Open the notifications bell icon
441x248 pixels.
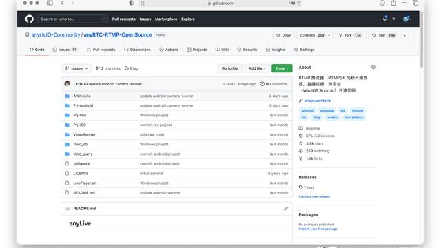384,19
